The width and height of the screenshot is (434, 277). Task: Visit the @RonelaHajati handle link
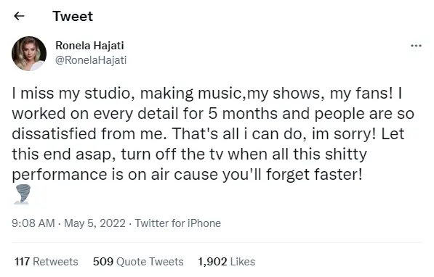pos(91,60)
